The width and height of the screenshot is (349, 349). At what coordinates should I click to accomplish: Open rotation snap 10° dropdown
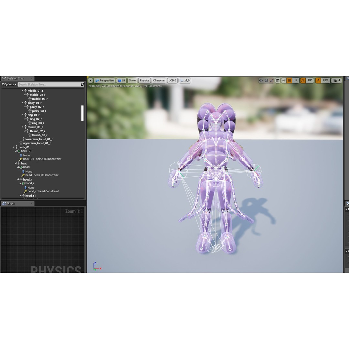click(x=310, y=80)
